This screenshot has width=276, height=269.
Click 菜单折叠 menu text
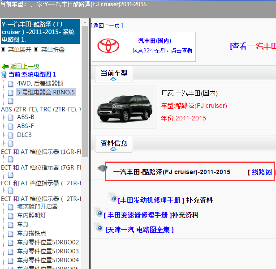pos(53,50)
